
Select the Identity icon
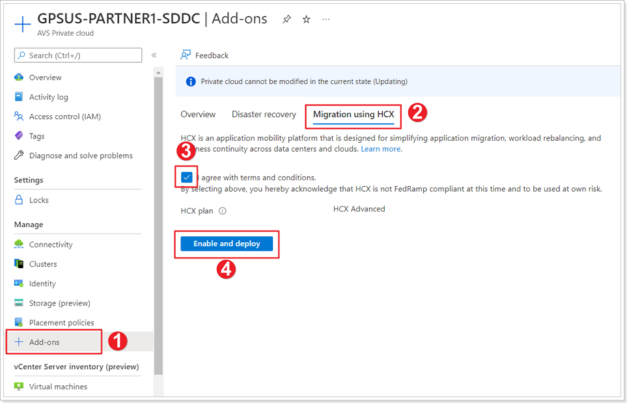tap(20, 283)
